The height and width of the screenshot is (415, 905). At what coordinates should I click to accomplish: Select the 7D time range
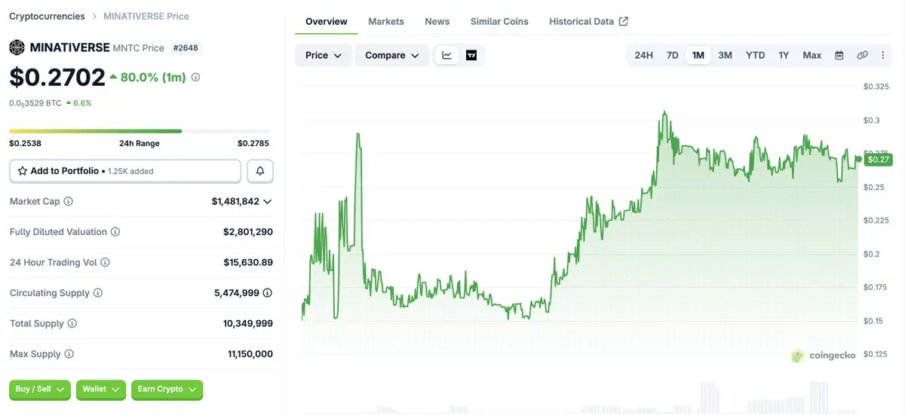click(x=672, y=55)
